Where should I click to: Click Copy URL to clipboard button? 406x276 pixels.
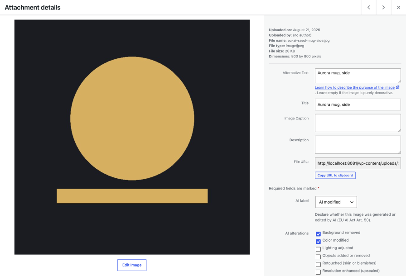[335, 175]
